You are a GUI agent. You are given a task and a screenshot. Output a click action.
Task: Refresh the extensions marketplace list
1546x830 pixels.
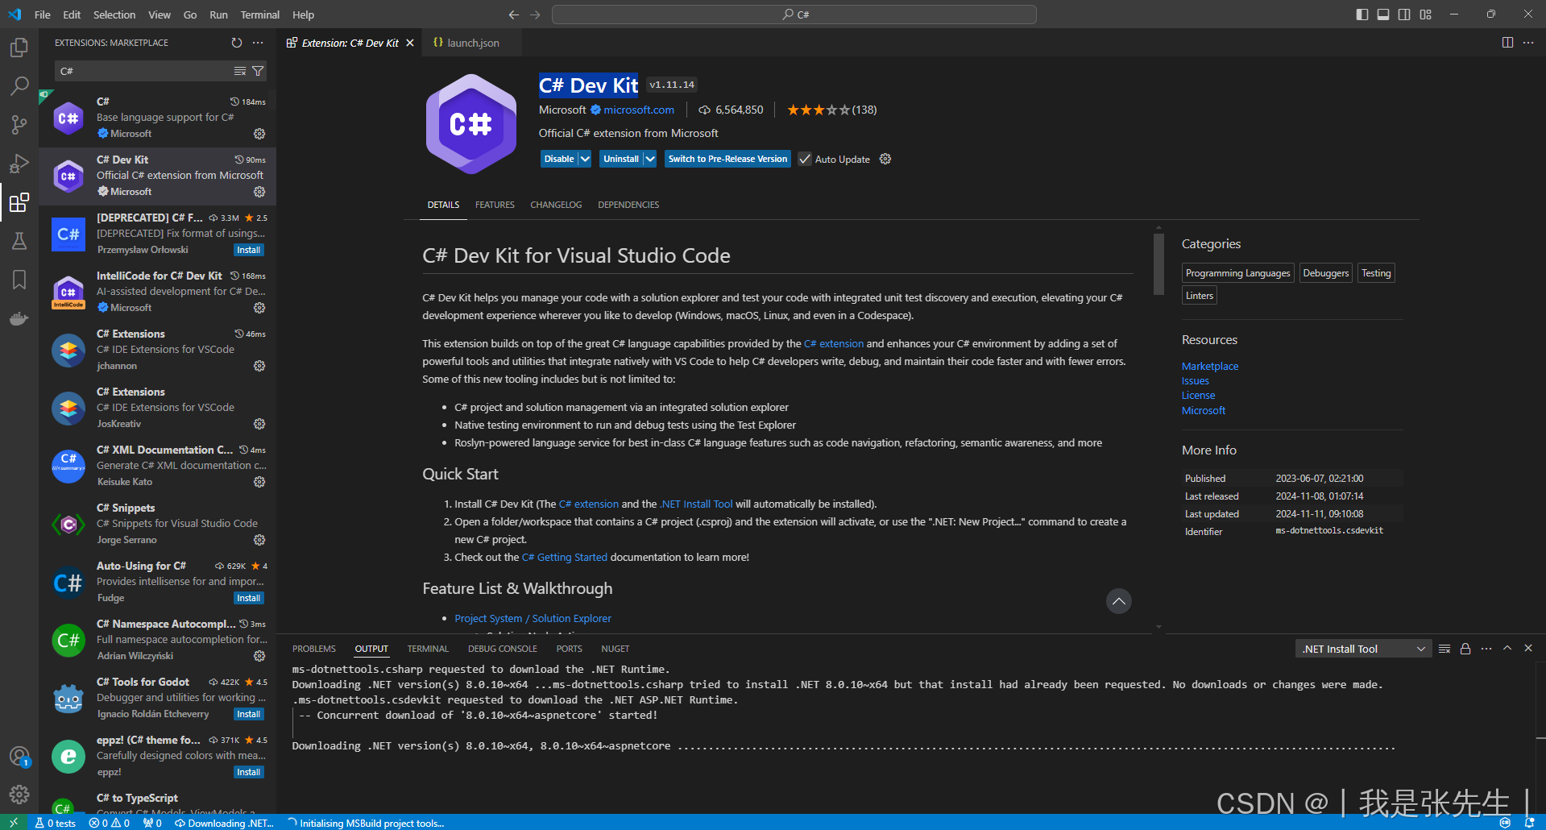point(237,43)
